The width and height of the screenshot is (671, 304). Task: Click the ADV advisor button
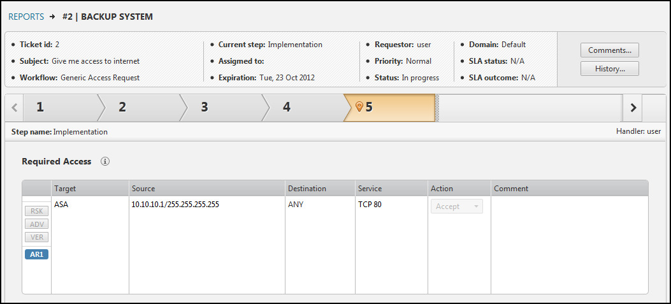(36, 224)
